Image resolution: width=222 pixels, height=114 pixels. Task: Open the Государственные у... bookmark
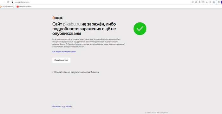(x=8, y=7)
